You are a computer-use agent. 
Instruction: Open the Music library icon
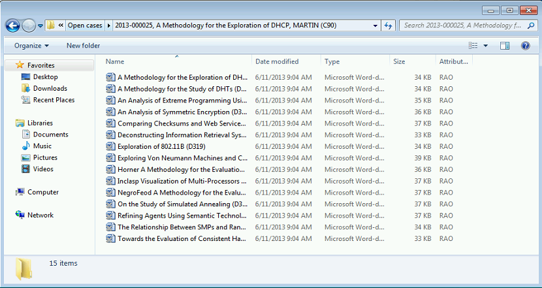tap(26, 146)
